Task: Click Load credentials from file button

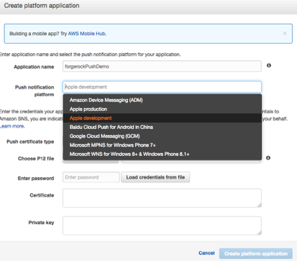Action: 155,177
